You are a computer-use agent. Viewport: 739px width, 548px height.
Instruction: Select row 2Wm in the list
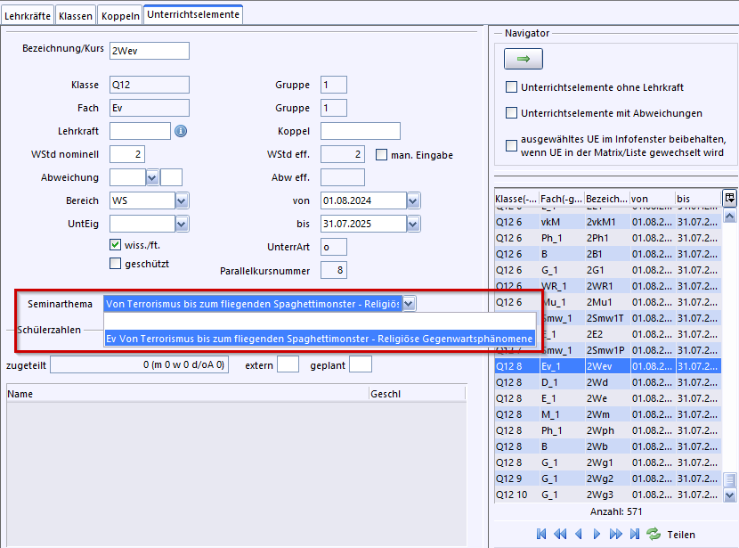coord(608,414)
